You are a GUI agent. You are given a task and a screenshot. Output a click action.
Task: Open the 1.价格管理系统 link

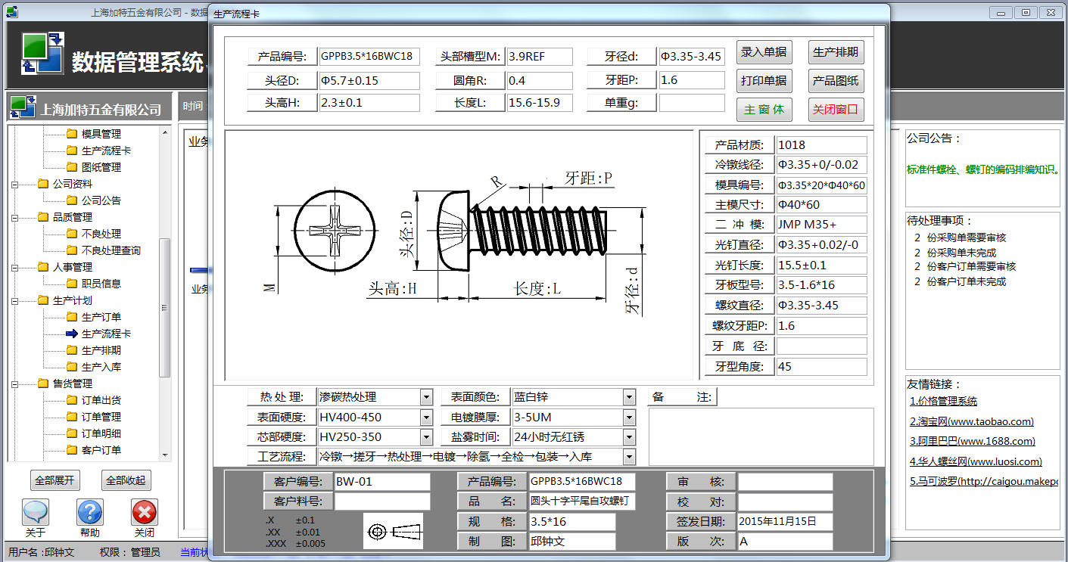point(944,402)
